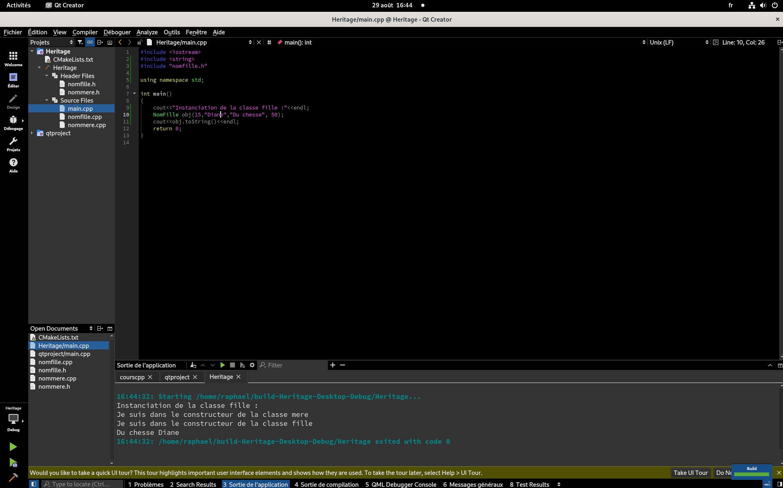Viewport: 783px width, 488px height.
Task: Open the Unix (LF) line ending dropdown
Action: (x=679, y=42)
